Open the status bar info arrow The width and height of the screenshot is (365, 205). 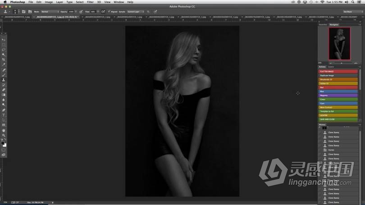53,202
